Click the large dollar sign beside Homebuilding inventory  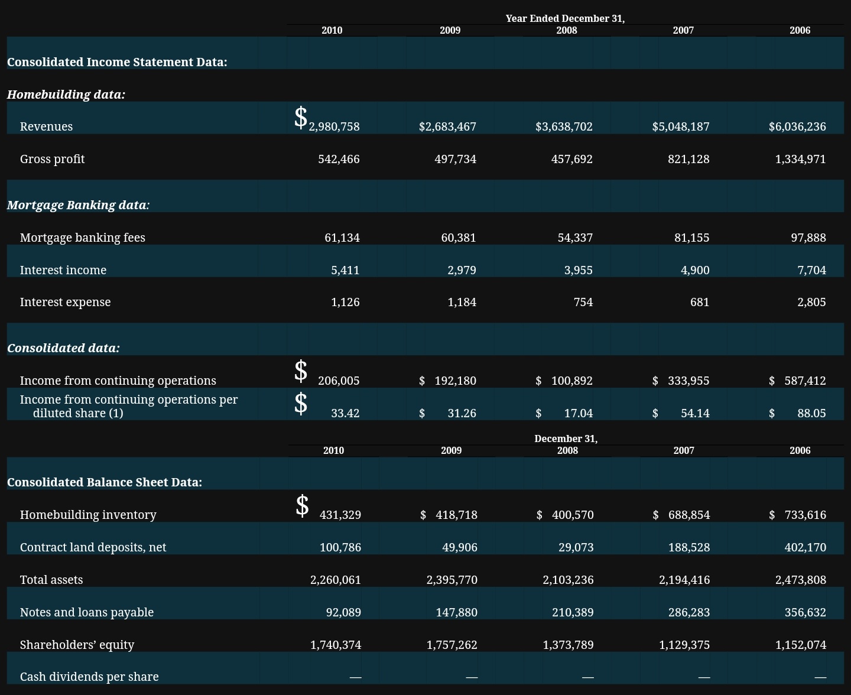pos(302,506)
